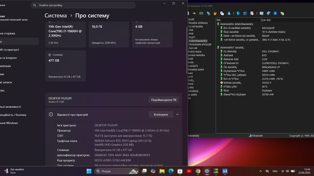The image size is (314, 176).
Task: Open the Windows Start menu
Action: pyautogui.click(x=89, y=171)
